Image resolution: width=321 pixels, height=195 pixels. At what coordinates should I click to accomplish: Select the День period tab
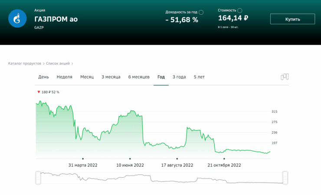click(43, 77)
